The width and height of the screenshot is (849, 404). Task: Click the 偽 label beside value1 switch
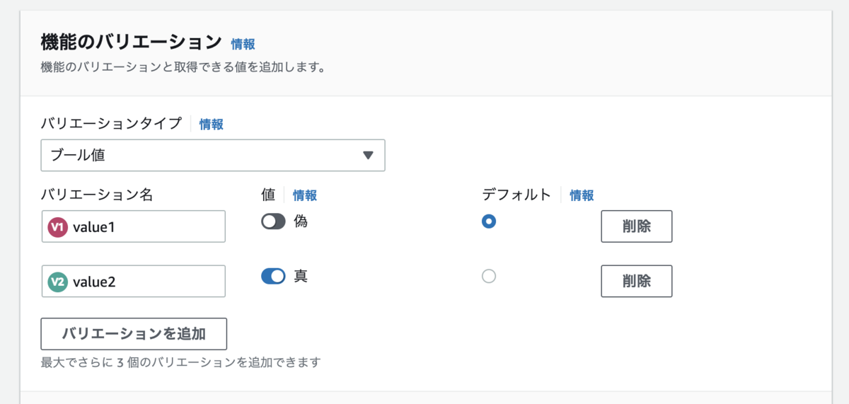301,221
